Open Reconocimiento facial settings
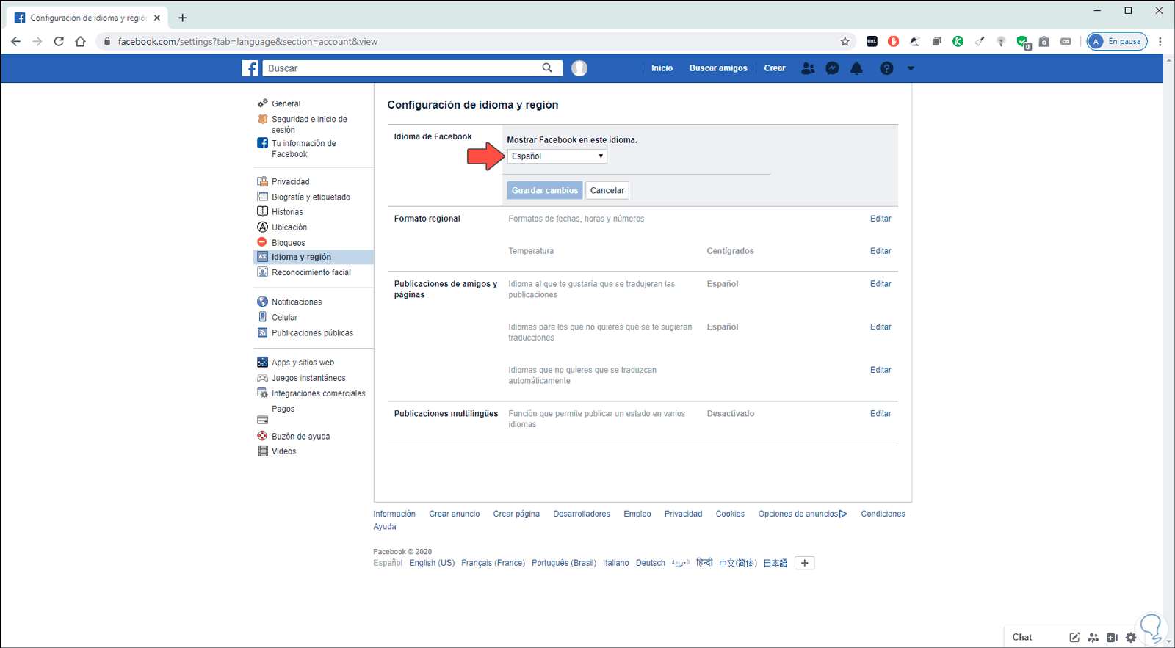Screen dimensions: 1175x648 [x=311, y=272]
